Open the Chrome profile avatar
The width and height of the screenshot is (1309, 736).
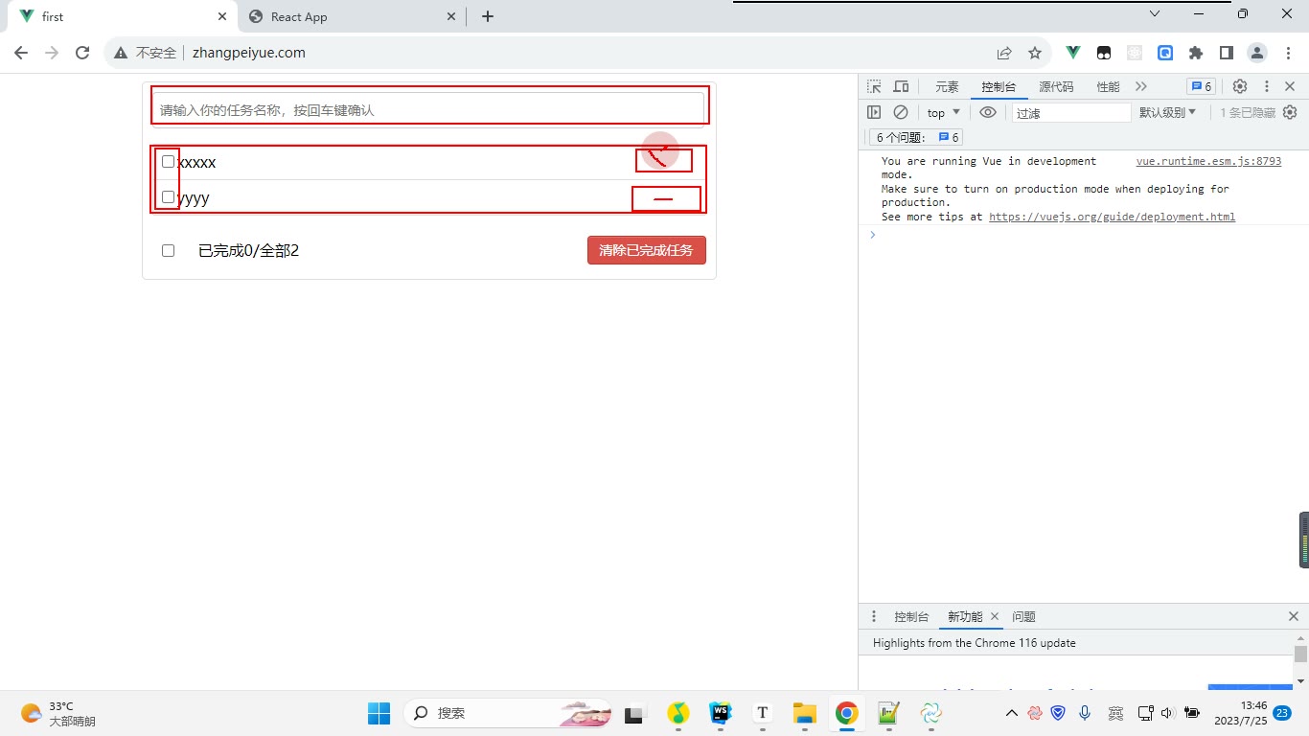coord(1257,53)
